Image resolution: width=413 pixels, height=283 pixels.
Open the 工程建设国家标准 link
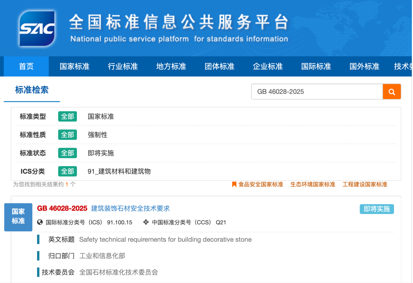coord(365,184)
